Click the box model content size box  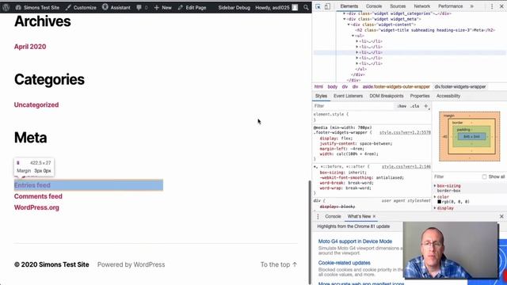click(x=471, y=137)
